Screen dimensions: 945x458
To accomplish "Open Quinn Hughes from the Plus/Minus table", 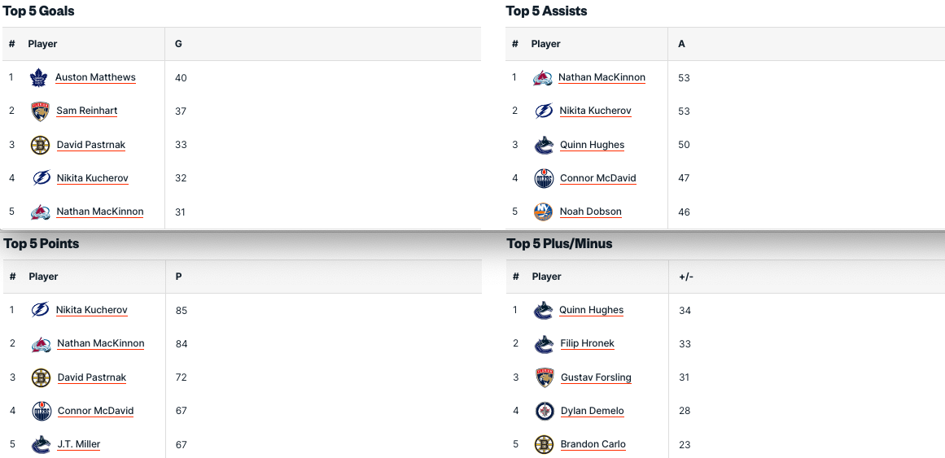I will pyautogui.click(x=591, y=311).
